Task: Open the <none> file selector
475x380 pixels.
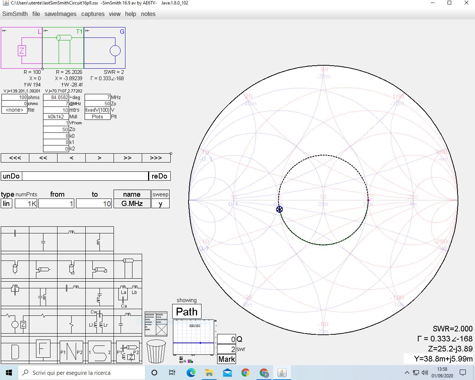Action: (14, 110)
